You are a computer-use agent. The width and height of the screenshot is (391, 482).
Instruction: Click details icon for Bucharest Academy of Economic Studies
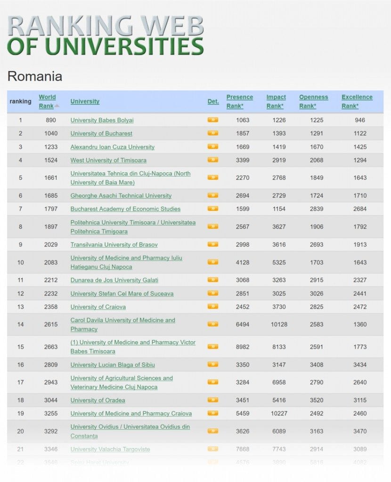[x=213, y=209]
